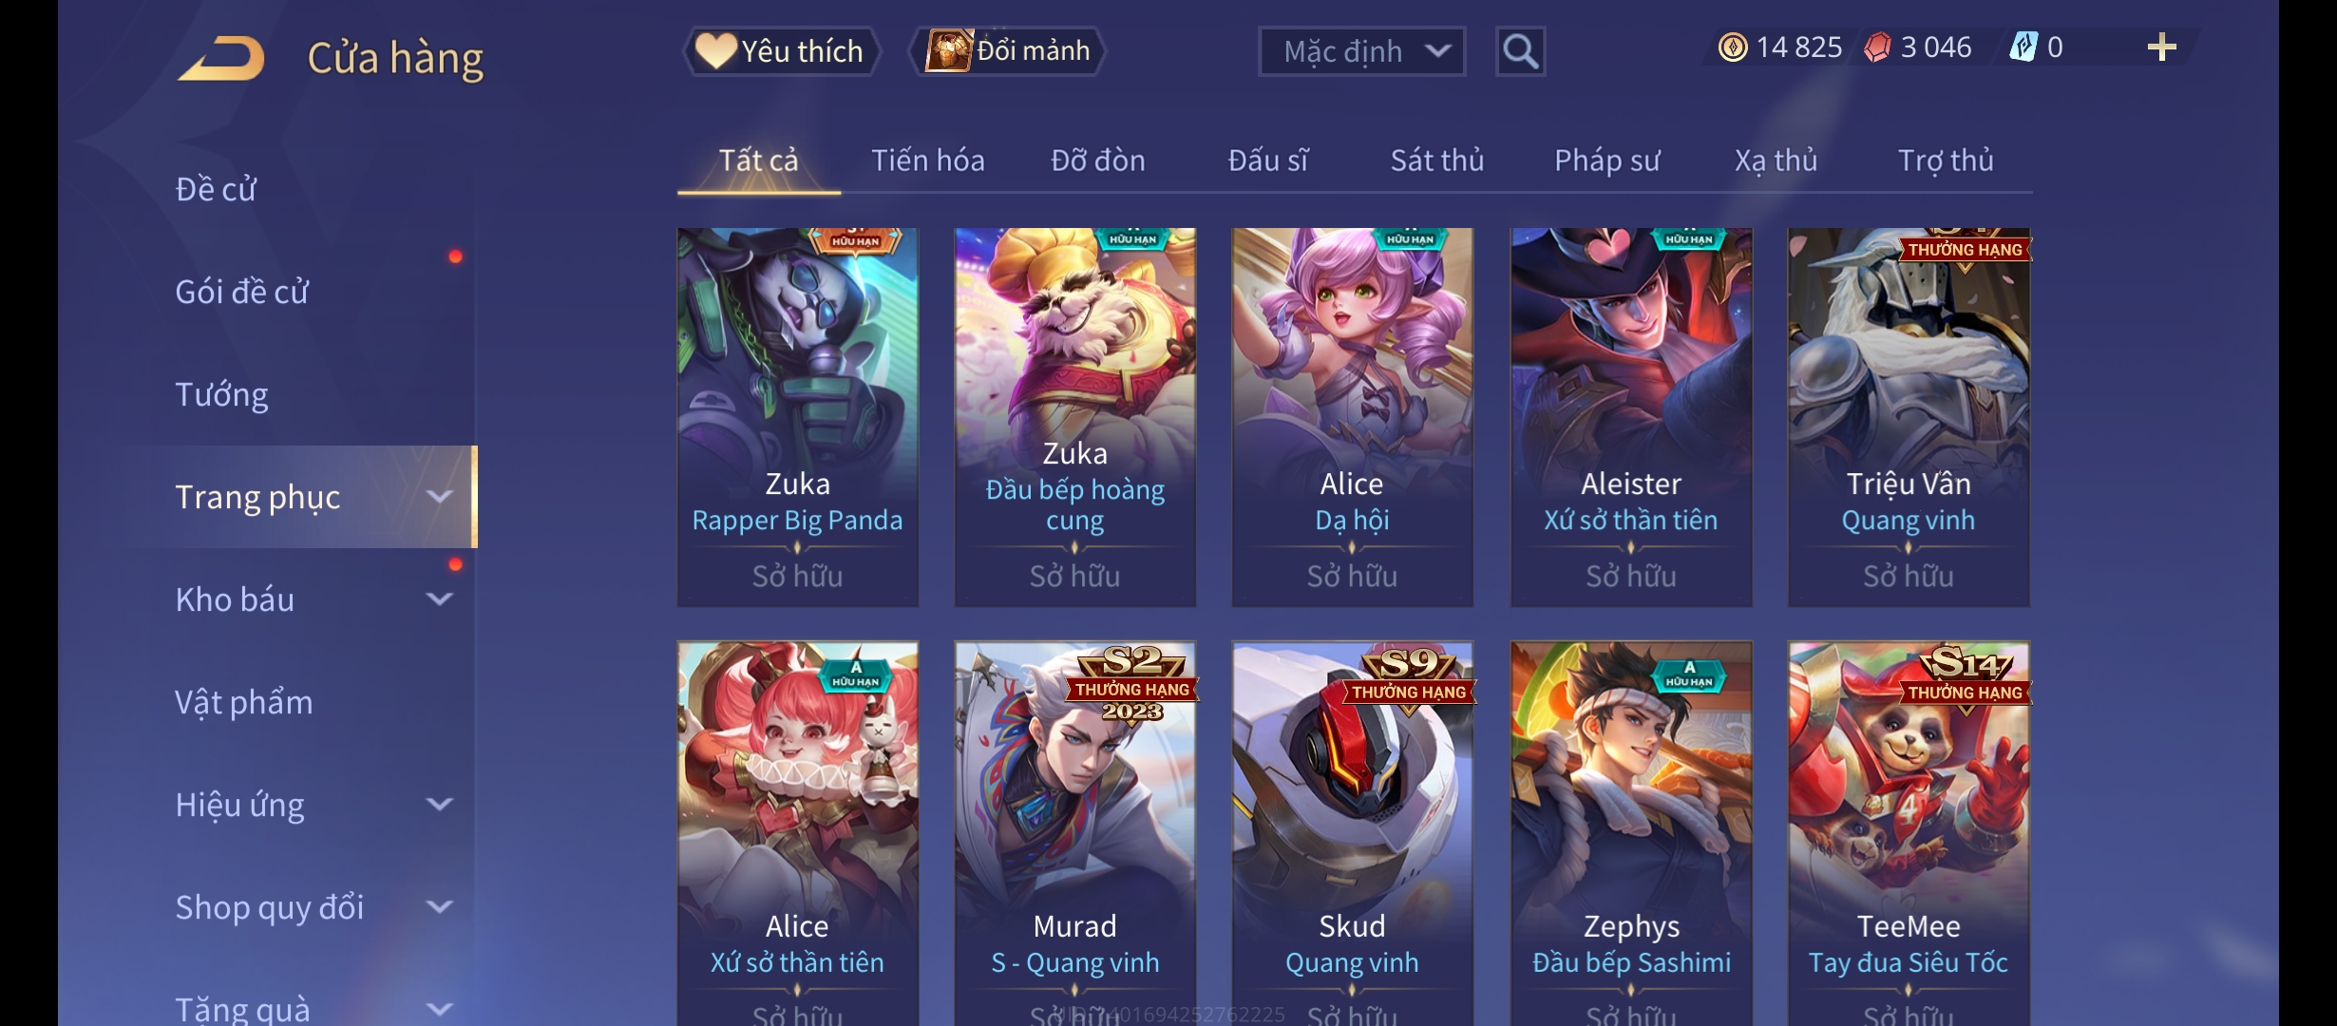The height and width of the screenshot is (1026, 2337).
Task: Select TeeMee Tay đua Siêu Tốc skin
Action: coord(1909,833)
